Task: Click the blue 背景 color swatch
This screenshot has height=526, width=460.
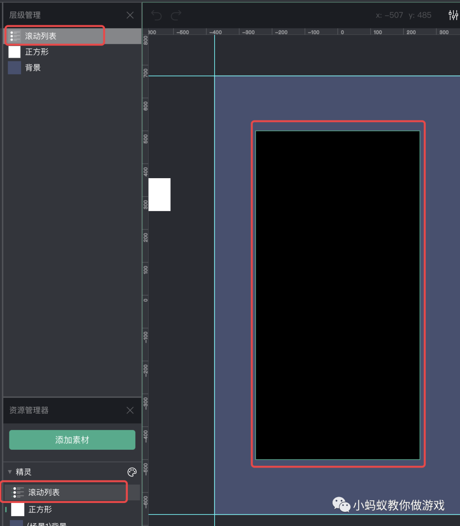Action: 14,67
